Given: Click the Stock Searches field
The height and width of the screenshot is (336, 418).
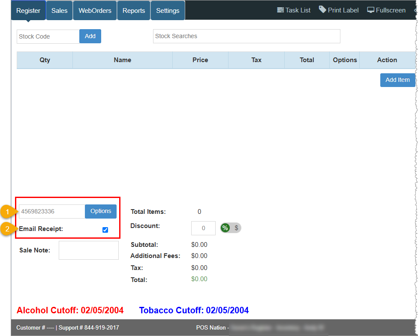Looking at the screenshot, I should pos(246,36).
